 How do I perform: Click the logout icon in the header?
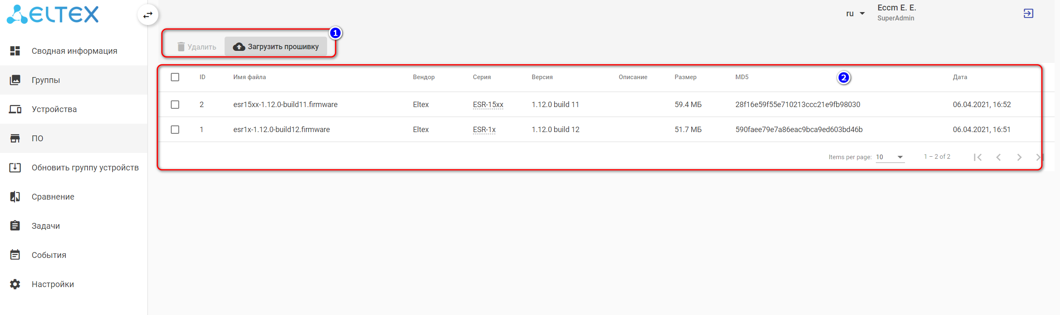tap(1028, 13)
